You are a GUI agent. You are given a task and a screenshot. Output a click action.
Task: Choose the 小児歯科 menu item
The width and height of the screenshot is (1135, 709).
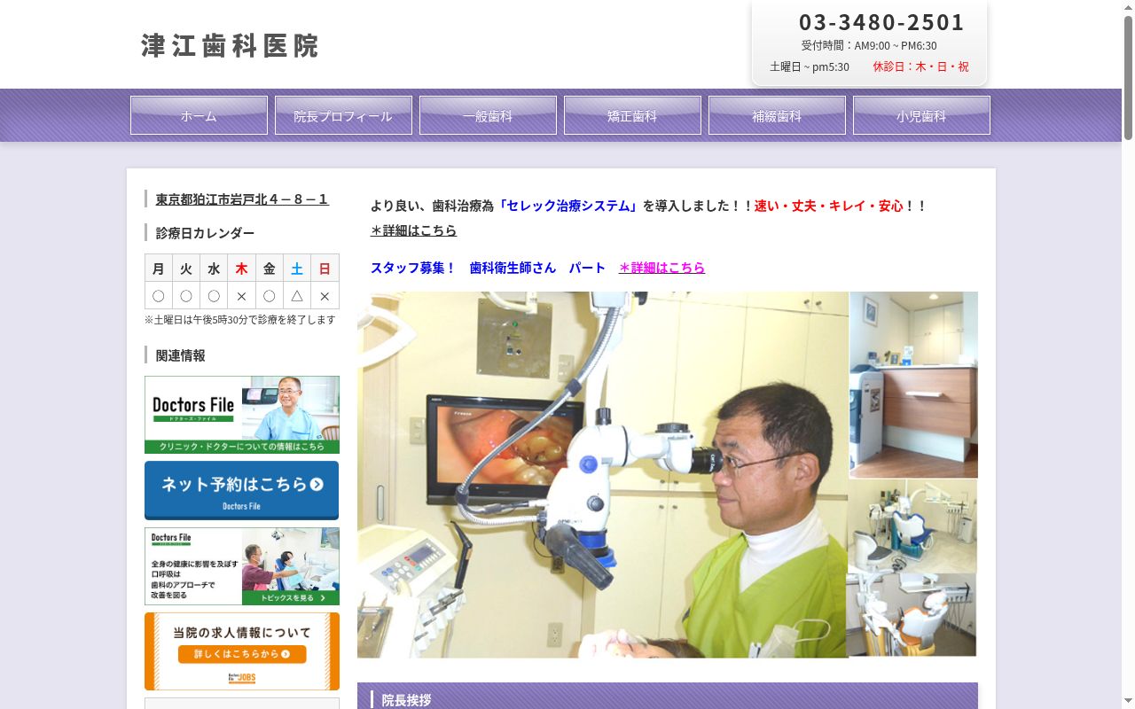tap(921, 115)
